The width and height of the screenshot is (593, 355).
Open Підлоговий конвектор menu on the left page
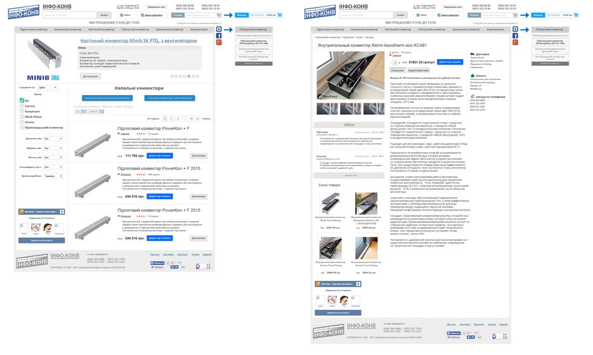[x=34, y=29]
